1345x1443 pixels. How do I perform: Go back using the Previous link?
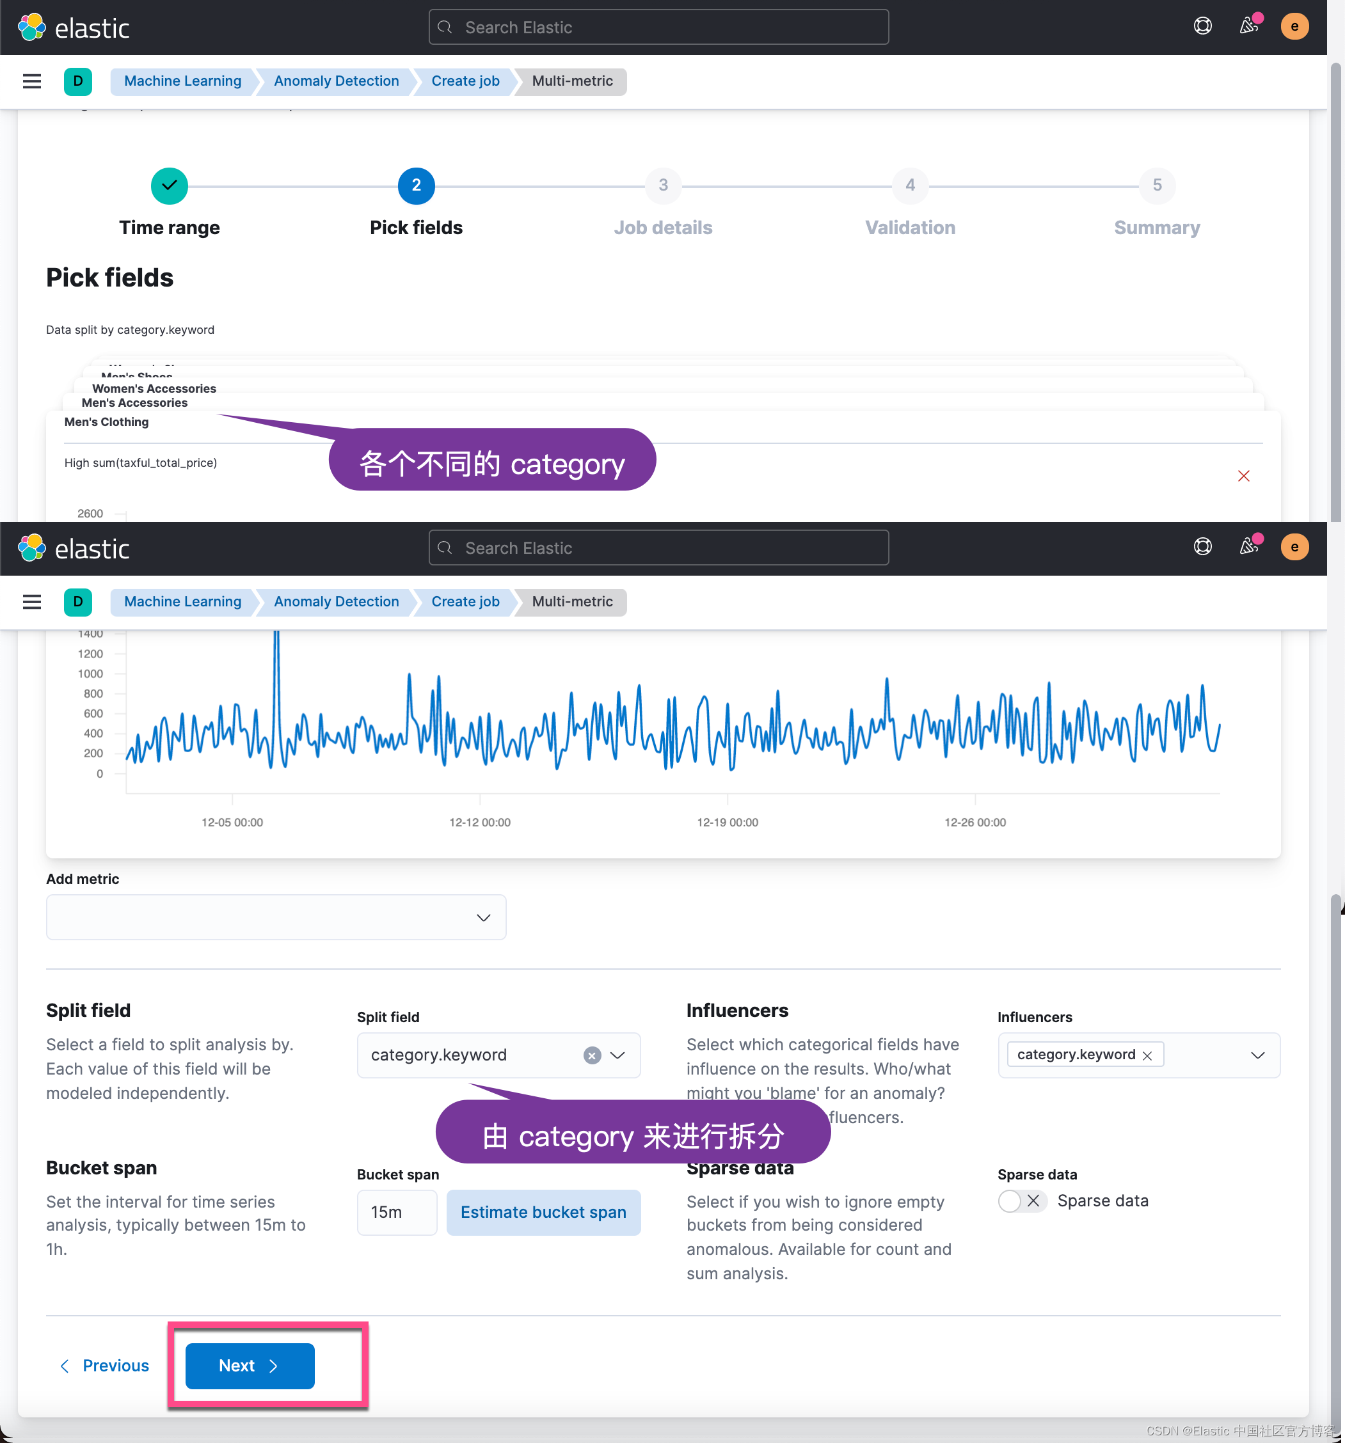[104, 1366]
